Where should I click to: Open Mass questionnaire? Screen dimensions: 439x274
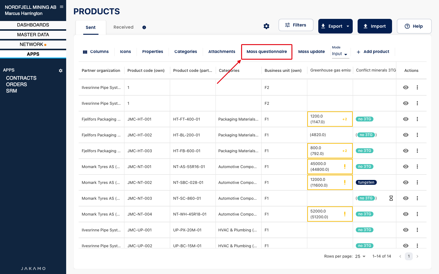pos(267,52)
